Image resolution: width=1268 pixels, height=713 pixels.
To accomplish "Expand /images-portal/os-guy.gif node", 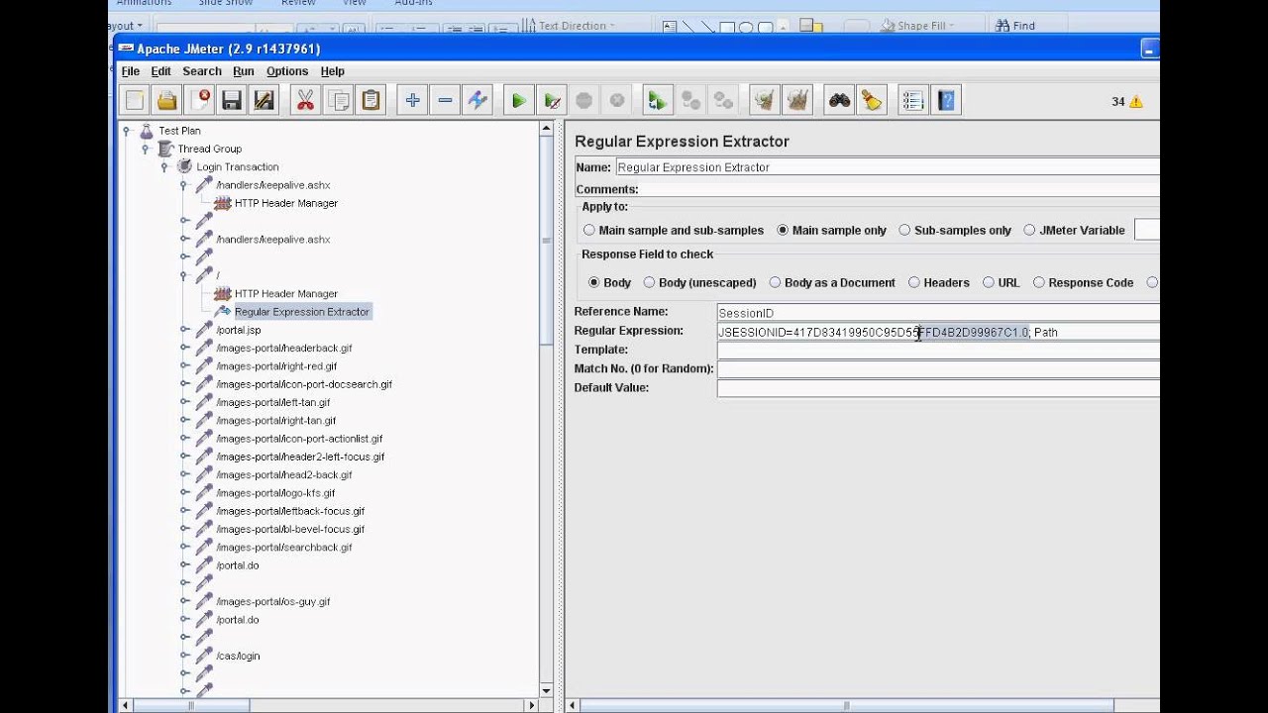I will point(184,601).
